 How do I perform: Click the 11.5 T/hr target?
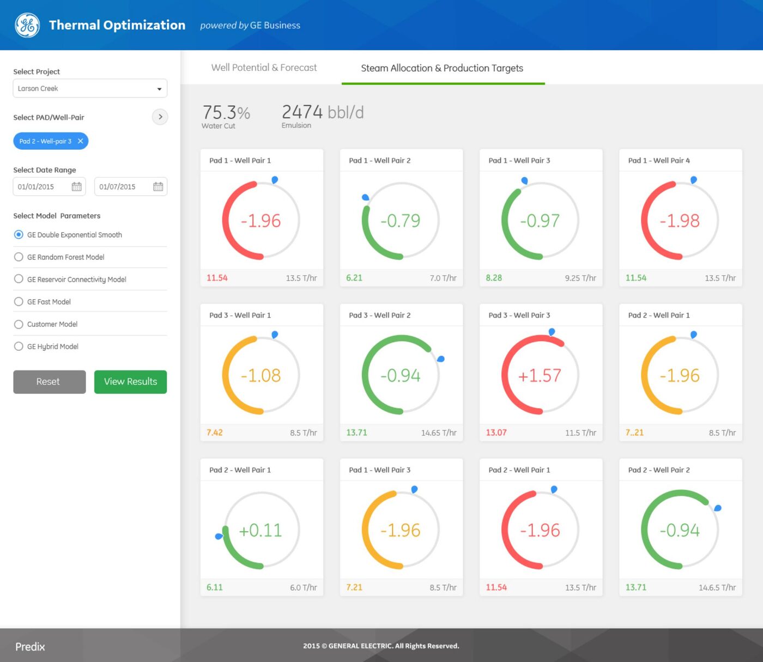tap(580, 433)
